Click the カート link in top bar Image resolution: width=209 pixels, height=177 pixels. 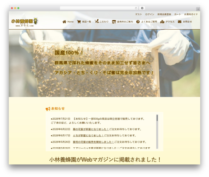[178, 14]
